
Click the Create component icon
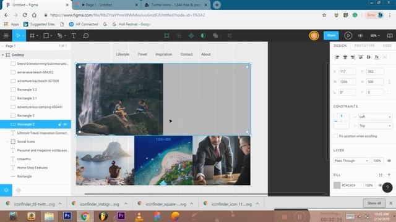(191, 36)
